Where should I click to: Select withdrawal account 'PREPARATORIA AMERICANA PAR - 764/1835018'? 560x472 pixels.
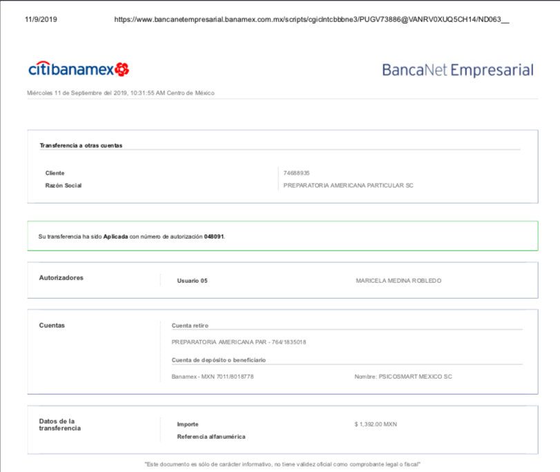click(239, 342)
